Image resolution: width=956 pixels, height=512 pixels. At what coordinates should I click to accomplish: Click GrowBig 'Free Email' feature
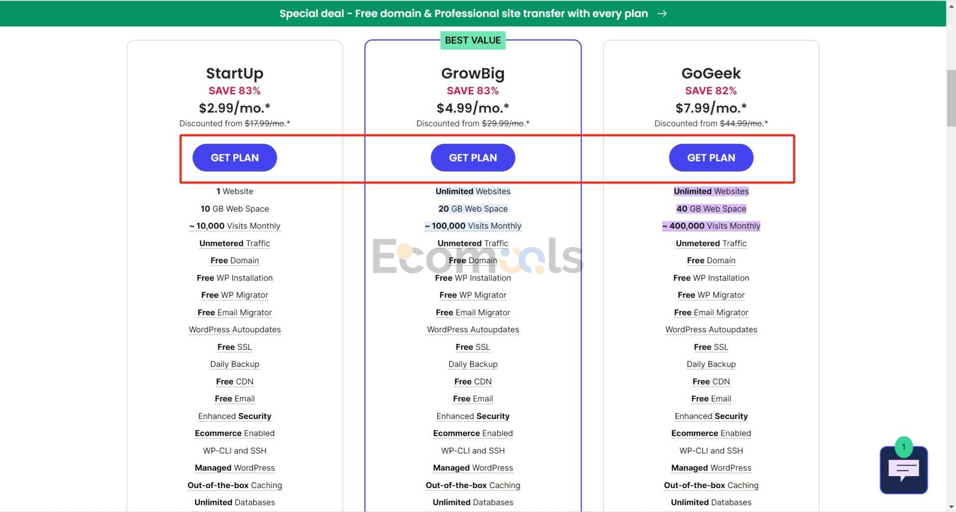click(x=473, y=399)
